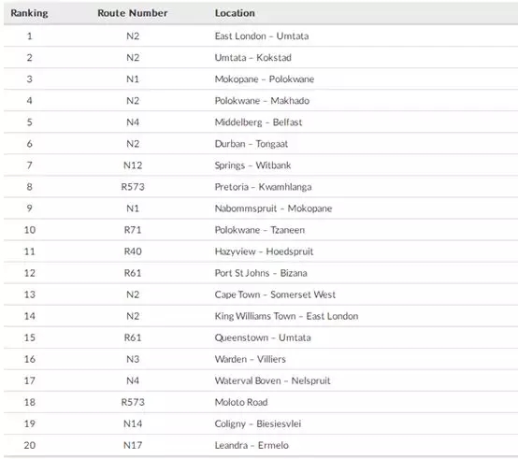Select the Pretoria – Kwamhlanga row
The image size is (518, 459).
261,187
